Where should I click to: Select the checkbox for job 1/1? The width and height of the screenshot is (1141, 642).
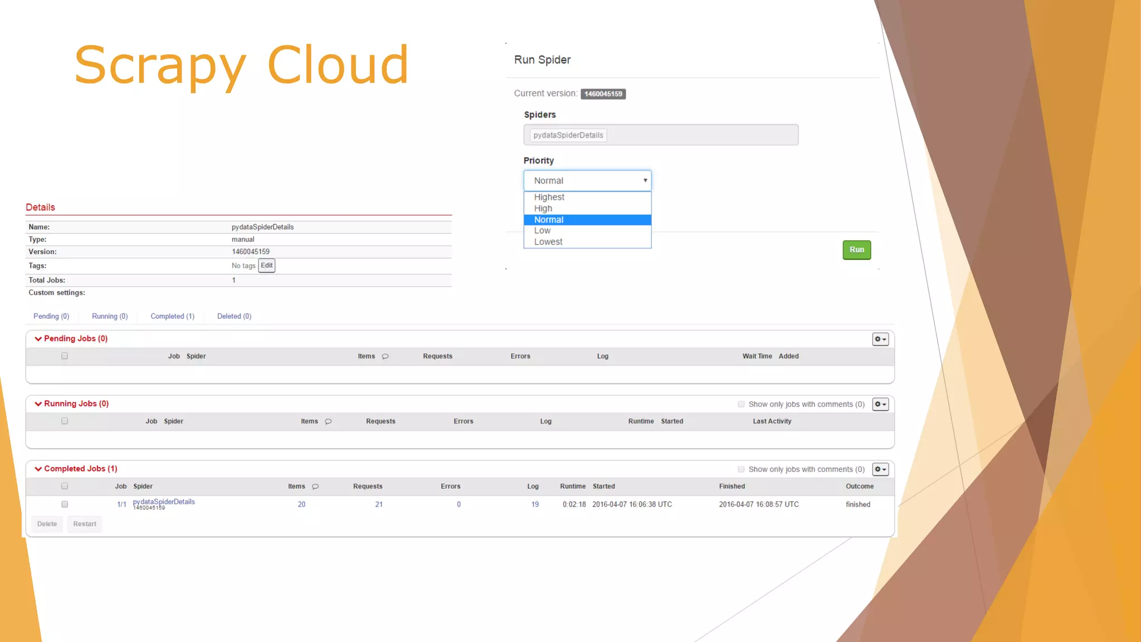(x=65, y=504)
